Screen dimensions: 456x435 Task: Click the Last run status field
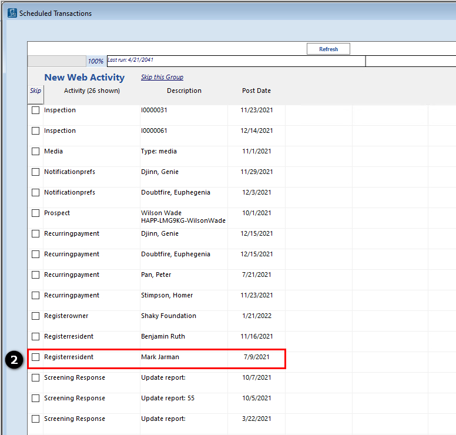click(236, 61)
